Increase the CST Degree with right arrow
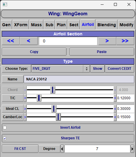The image size is (136, 157). click(x=132, y=149)
